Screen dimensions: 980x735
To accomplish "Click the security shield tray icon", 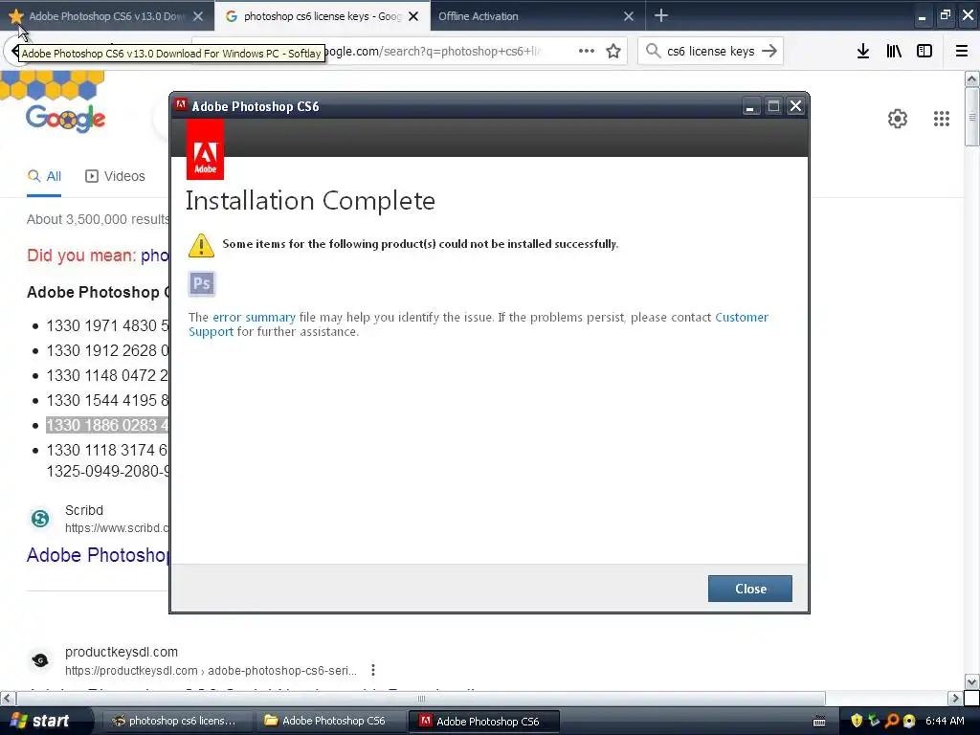I will coord(857,721).
